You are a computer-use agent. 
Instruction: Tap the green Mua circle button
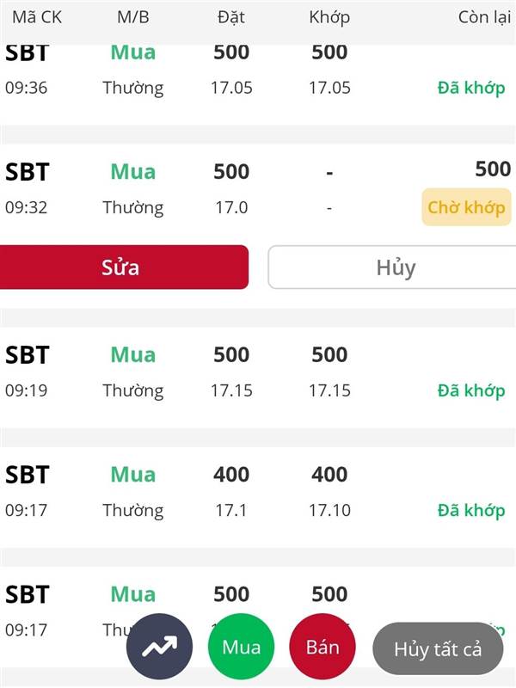click(x=241, y=647)
